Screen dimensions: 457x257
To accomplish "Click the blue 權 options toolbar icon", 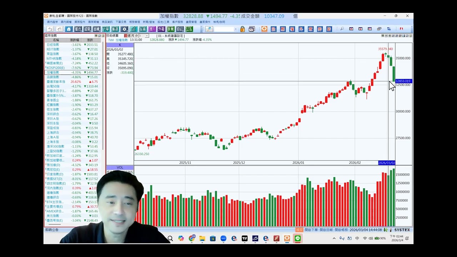I will pyautogui.click(x=292, y=29).
